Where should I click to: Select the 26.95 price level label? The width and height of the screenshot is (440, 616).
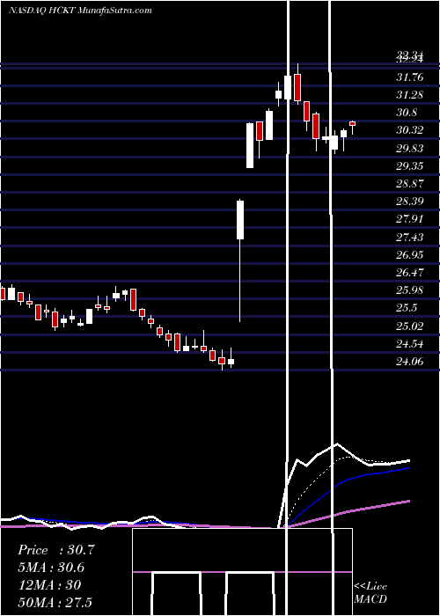(410, 255)
